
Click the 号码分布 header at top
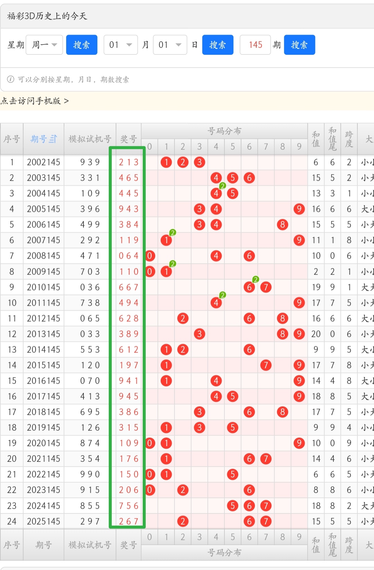224,131
